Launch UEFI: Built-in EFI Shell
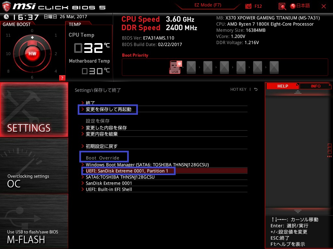 pyautogui.click(x=164, y=189)
